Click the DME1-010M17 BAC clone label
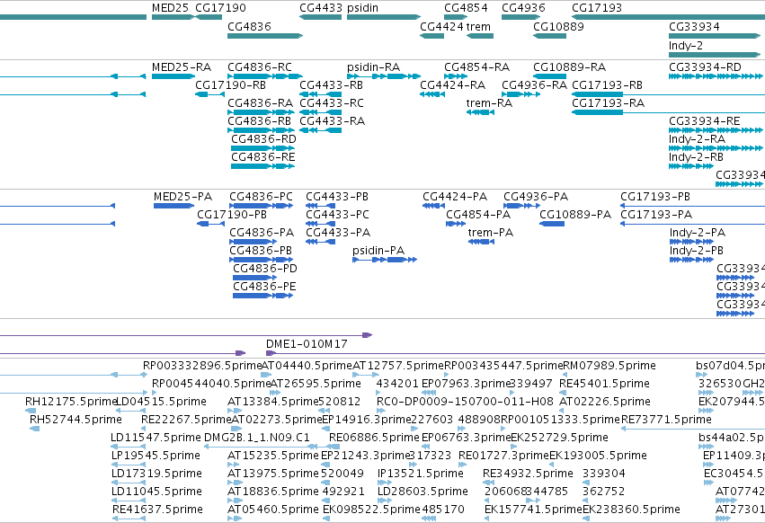 pyautogui.click(x=307, y=344)
